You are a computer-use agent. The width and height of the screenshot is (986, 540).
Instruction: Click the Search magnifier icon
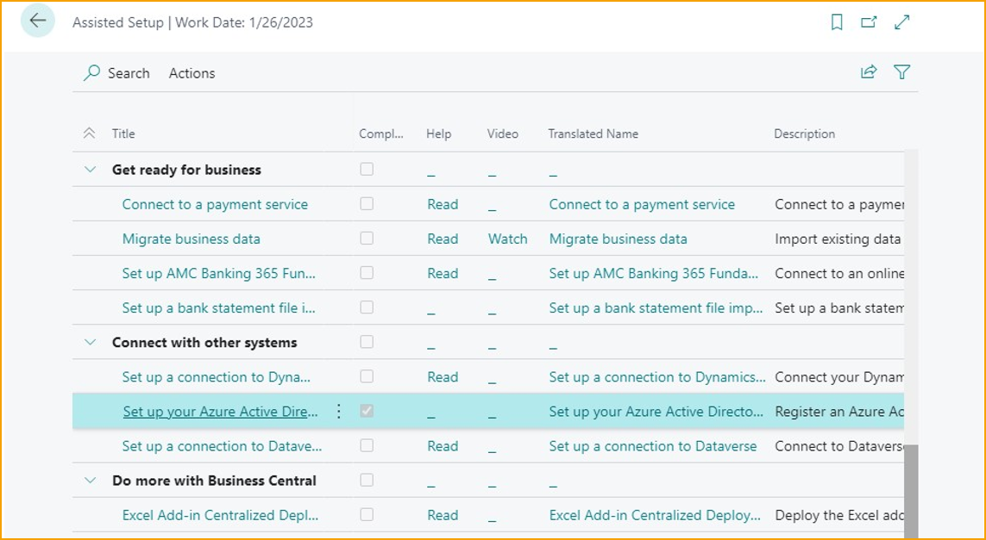[91, 73]
